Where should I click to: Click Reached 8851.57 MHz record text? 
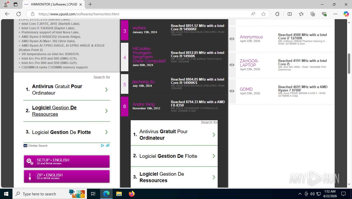point(197,27)
